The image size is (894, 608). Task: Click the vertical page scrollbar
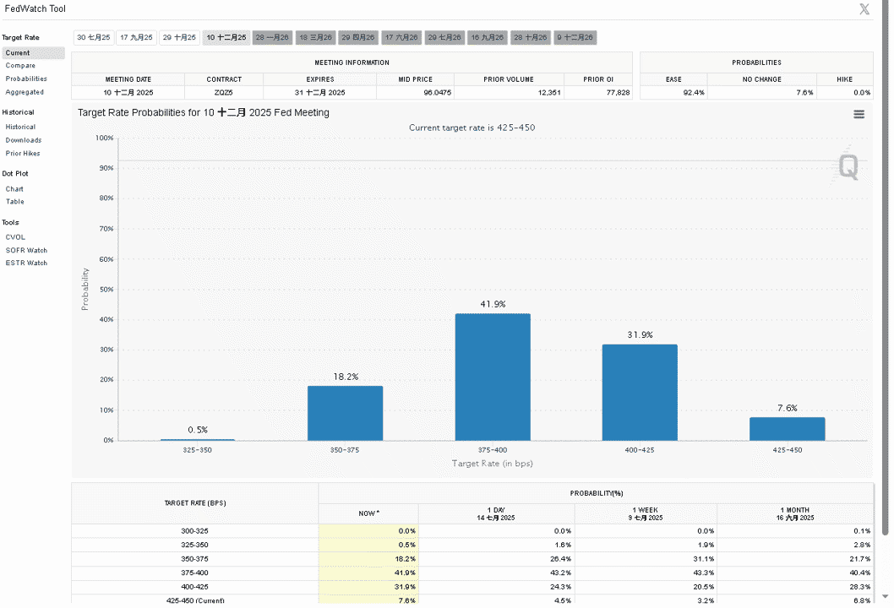pos(885,268)
